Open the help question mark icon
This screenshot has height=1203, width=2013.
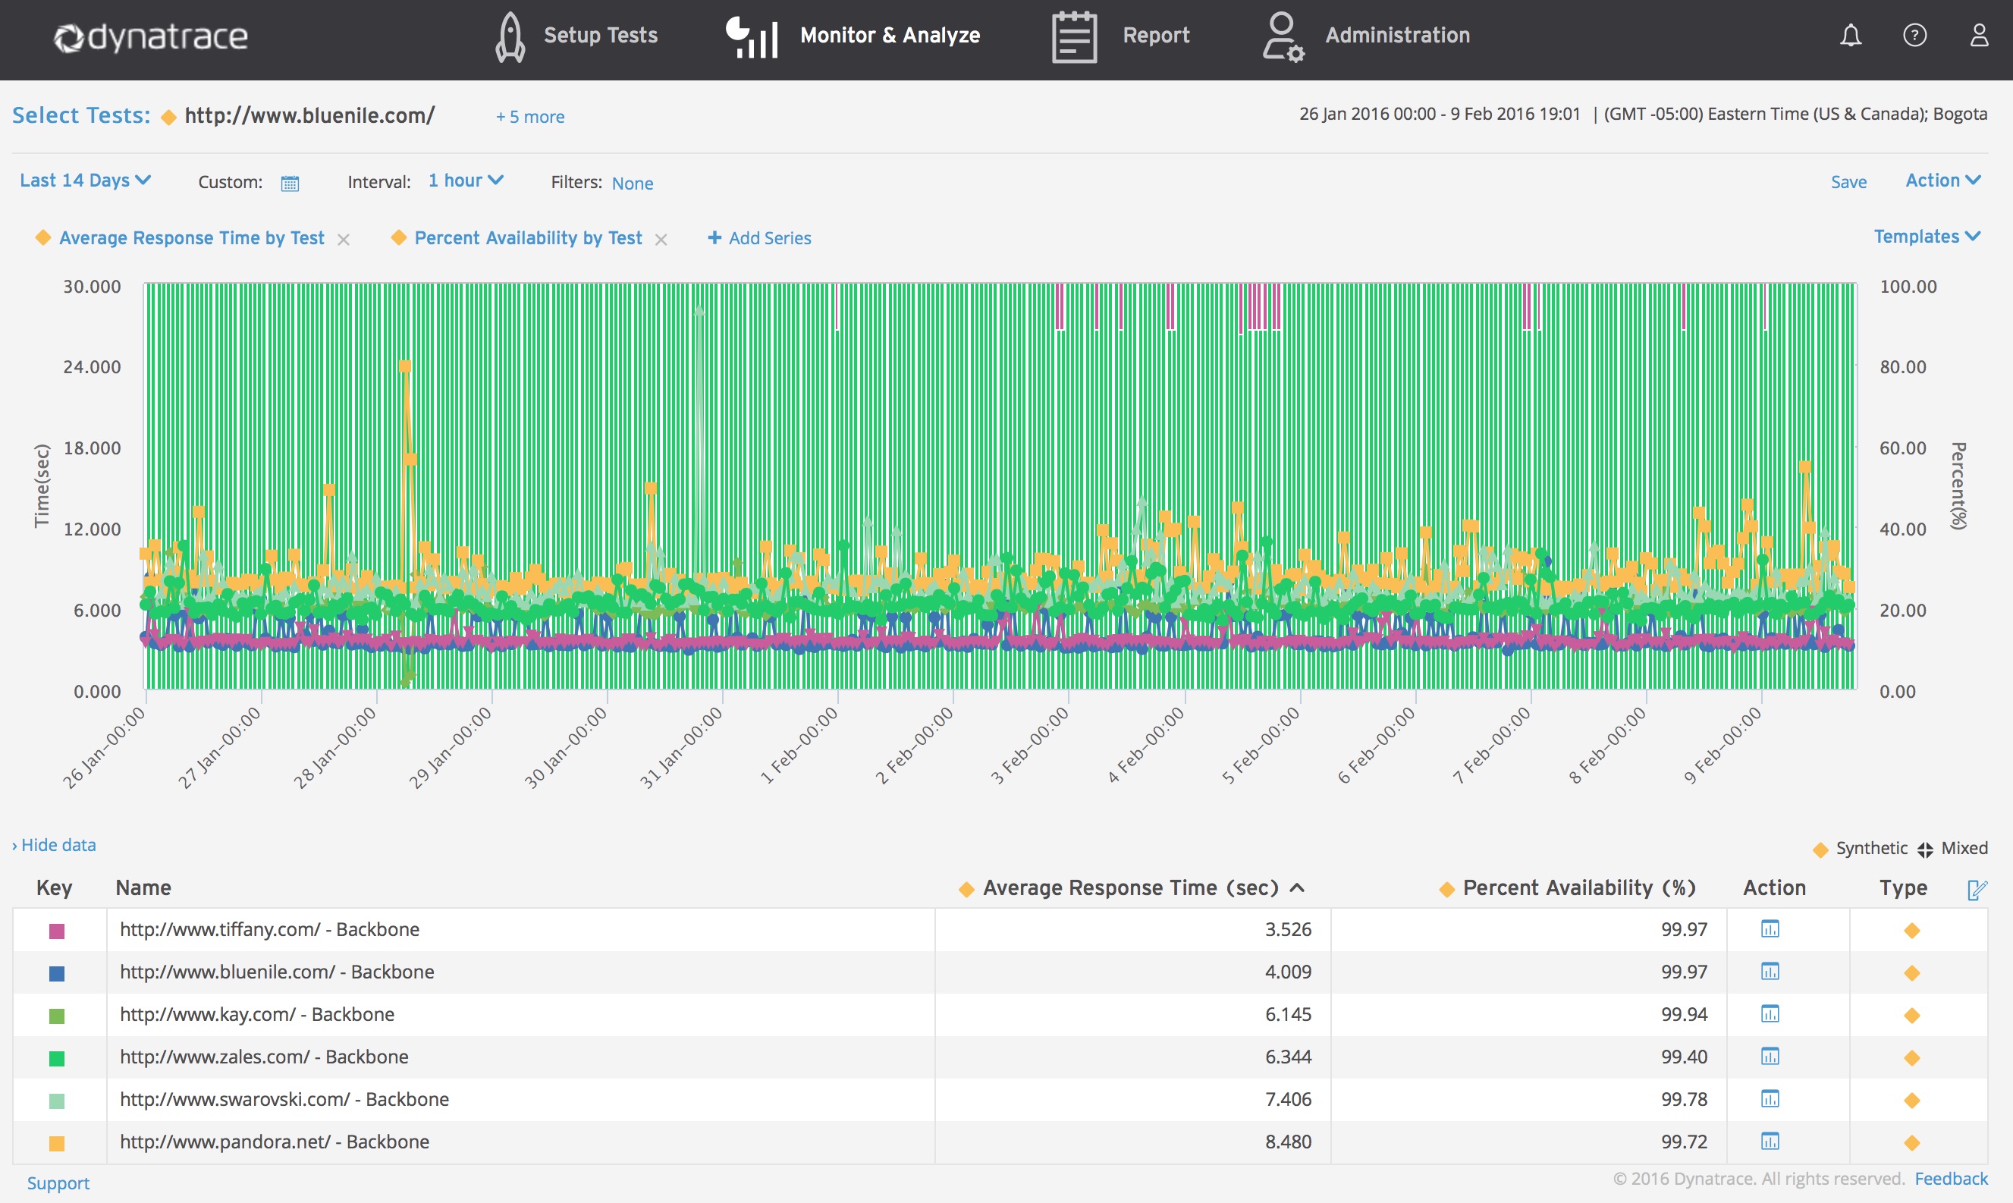(x=1914, y=35)
